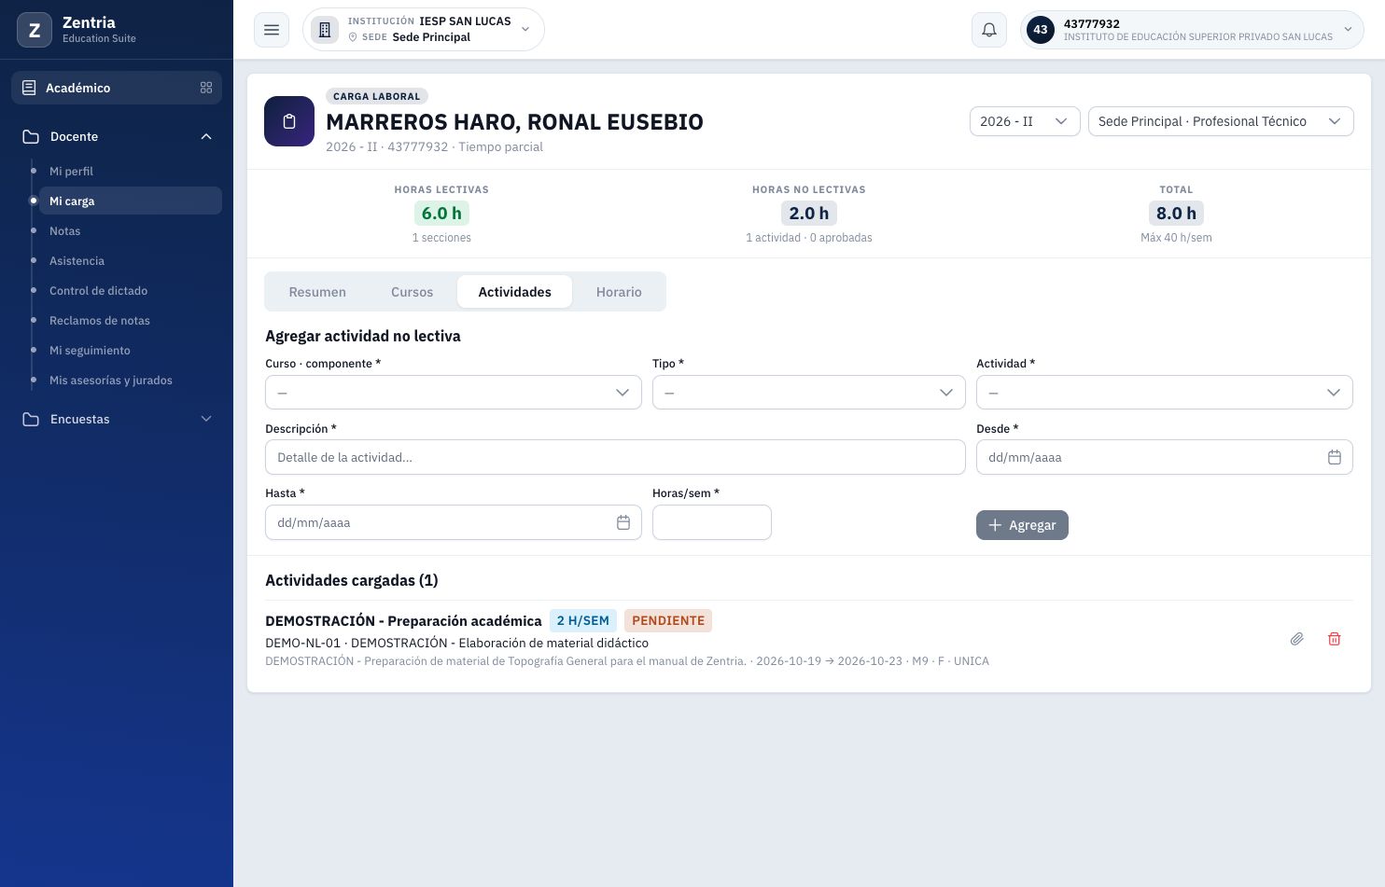Open the calendar picker in the Desde field
The width and height of the screenshot is (1385, 887).
[1335, 457]
